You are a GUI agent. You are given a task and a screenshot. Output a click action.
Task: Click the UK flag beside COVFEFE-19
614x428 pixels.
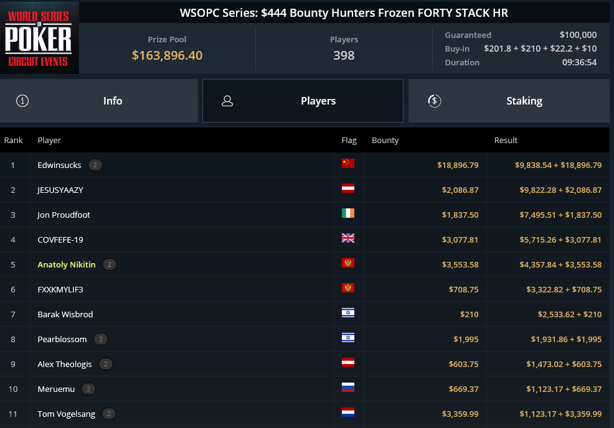coord(347,238)
